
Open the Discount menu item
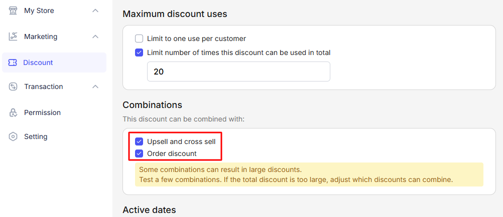point(38,62)
